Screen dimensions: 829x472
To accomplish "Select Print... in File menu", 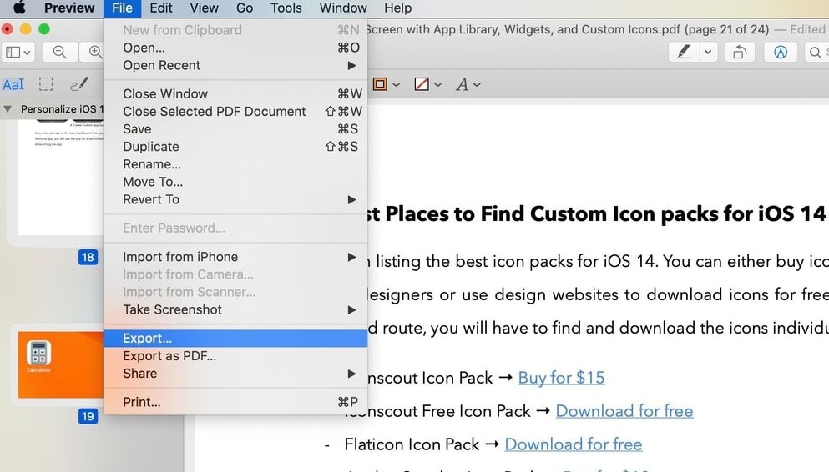I will 235,402.
